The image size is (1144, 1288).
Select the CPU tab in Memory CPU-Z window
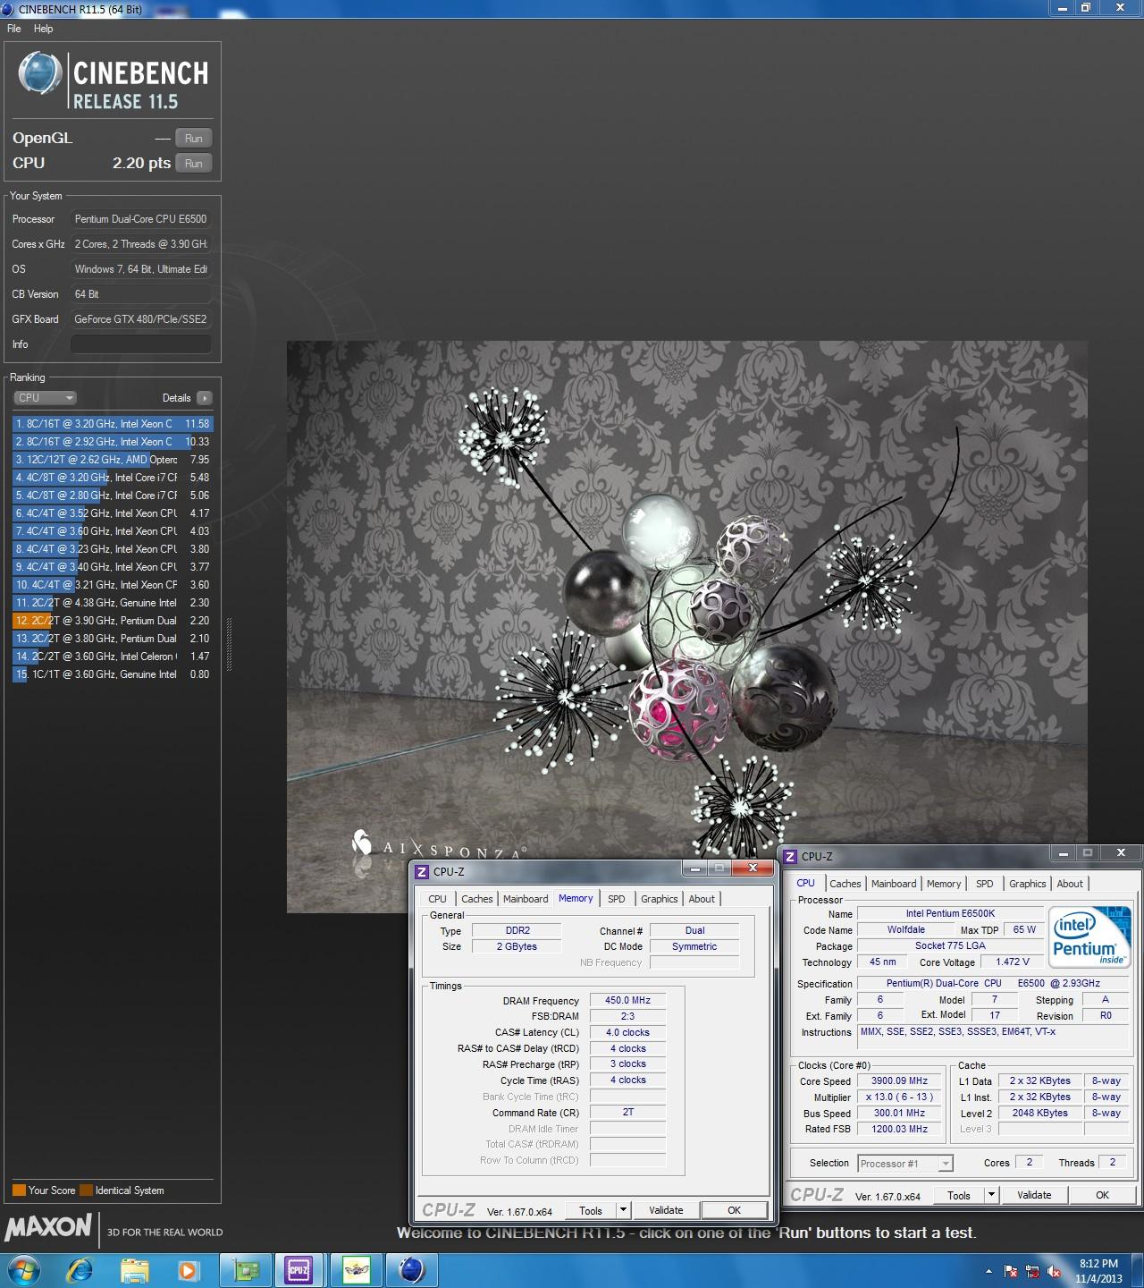point(438,899)
